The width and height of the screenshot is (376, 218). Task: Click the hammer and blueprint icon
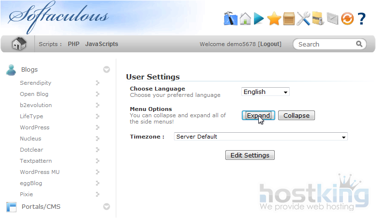coord(230,19)
